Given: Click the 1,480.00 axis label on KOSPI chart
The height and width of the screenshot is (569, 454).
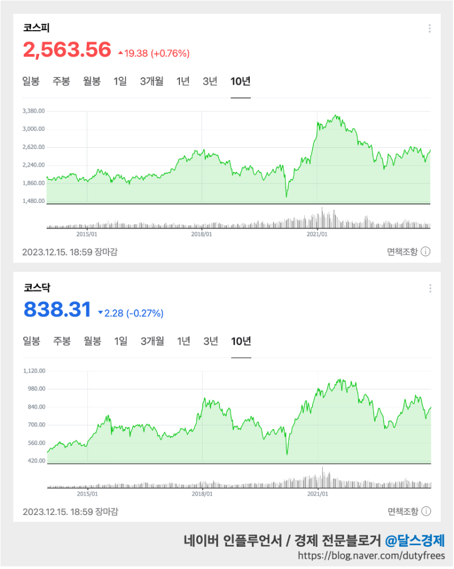Looking at the screenshot, I should coord(33,201).
